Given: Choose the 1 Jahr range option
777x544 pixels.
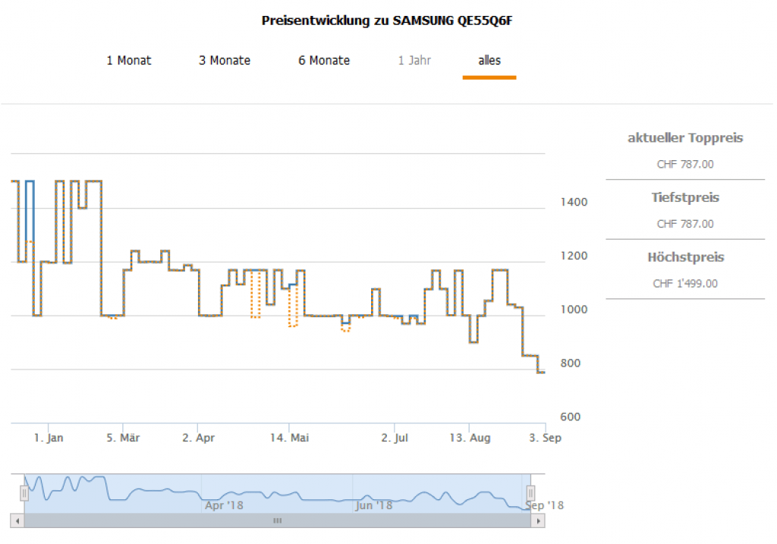Looking at the screenshot, I should (x=414, y=61).
